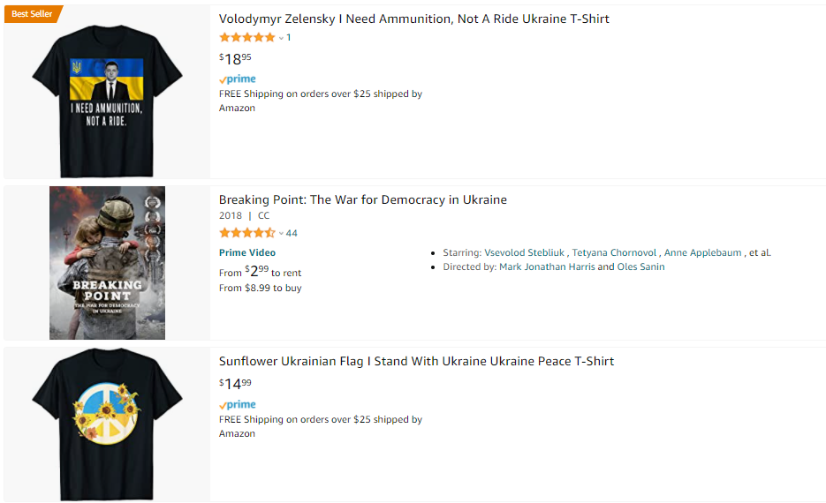Screen dimensions: 826x503
Task: Open Breaking Point: The War for Democracy title
Action: pos(362,199)
